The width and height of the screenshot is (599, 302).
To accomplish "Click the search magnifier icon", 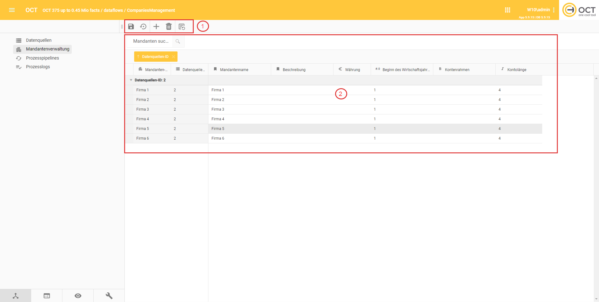I will [x=178, y=41].
